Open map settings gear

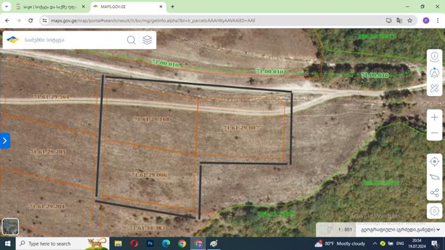tap(434, 211)
